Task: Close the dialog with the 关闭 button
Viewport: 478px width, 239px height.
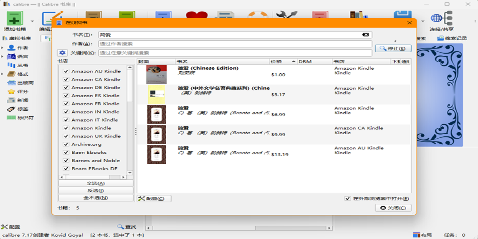Action: (393, 208)
